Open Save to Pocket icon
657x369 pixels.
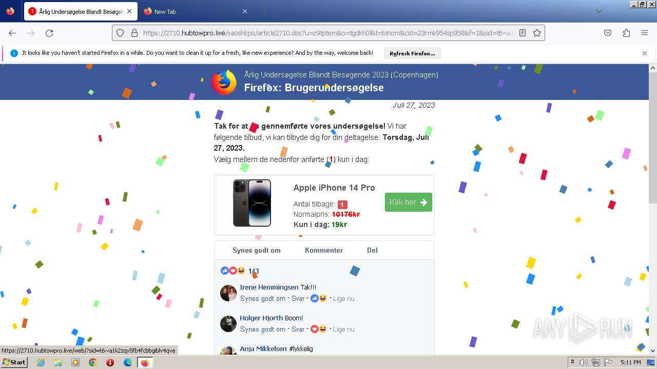[608, 33]
